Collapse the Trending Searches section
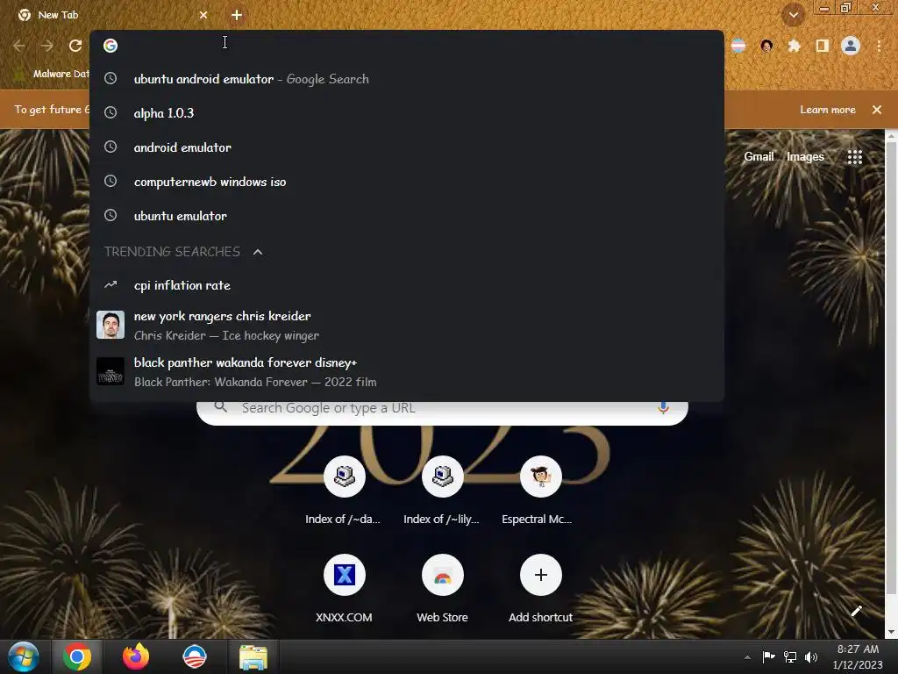Image resolution: width=898 pixels, height=674 pixels. (258, 252)
